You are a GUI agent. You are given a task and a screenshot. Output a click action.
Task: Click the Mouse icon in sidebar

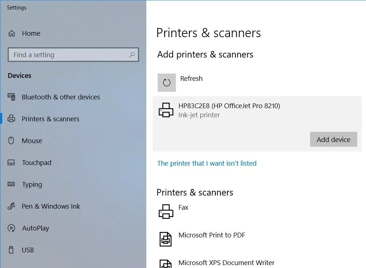(11, 141)
